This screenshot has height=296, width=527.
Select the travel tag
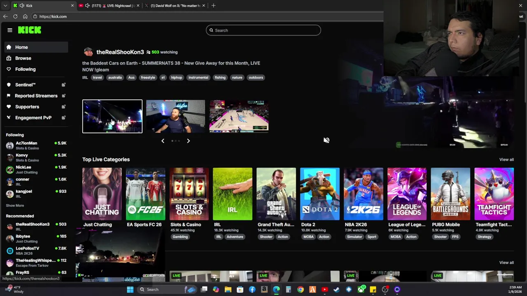[x=97, y=77]
